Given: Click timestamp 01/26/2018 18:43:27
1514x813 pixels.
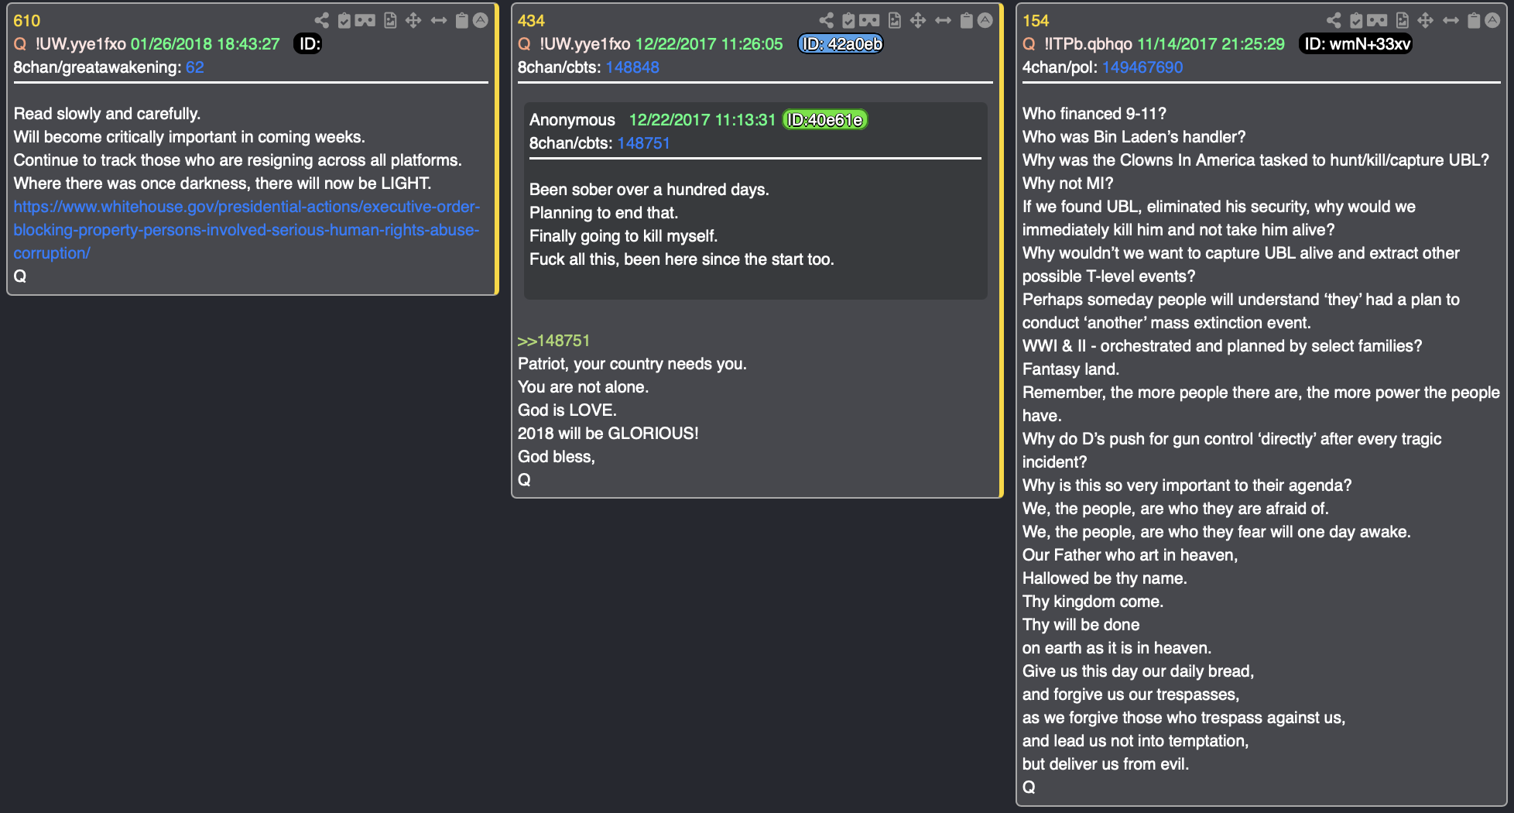Looking at the screenshot, I should point(205,44).
